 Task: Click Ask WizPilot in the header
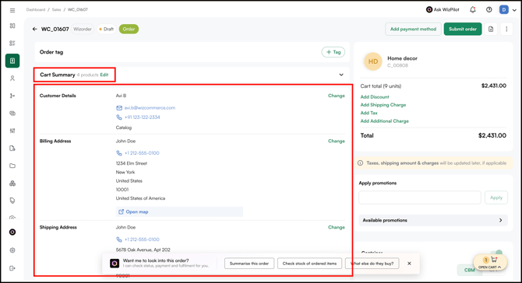pyautogui.click(x=443, y=9)
